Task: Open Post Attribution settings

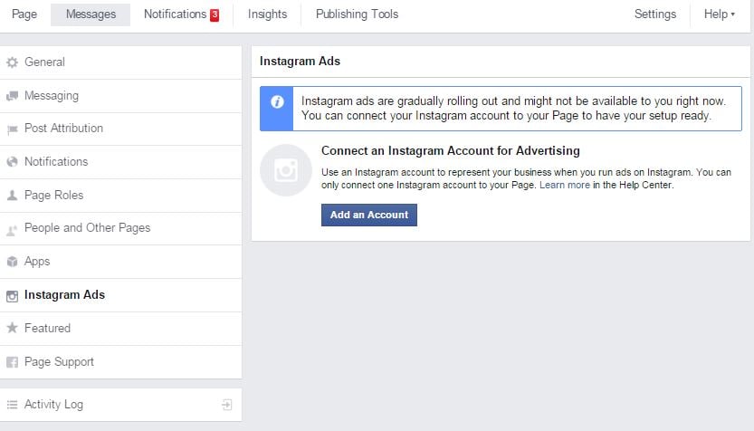Action: pos(120,129)
